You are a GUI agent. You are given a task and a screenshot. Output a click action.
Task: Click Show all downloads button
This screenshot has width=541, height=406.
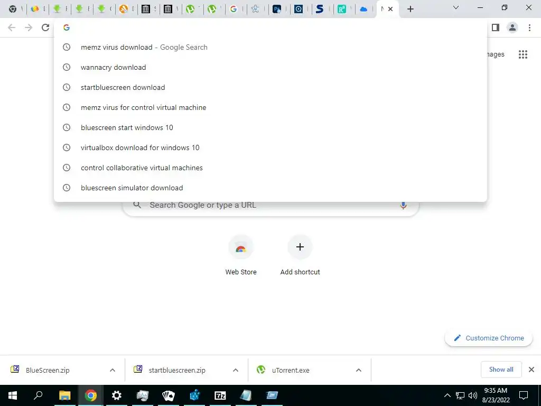501,370
